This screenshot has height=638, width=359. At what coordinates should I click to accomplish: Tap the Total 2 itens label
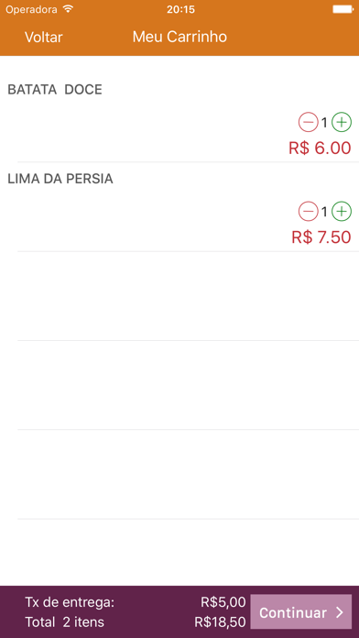[65, 621]
